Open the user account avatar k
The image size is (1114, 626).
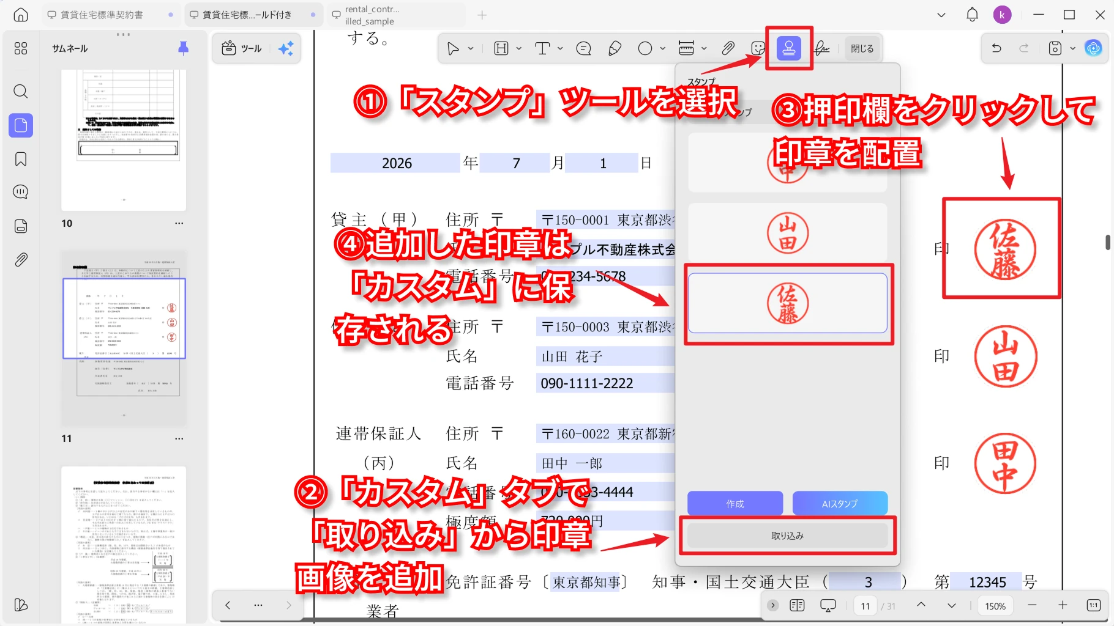(1002, 15)
